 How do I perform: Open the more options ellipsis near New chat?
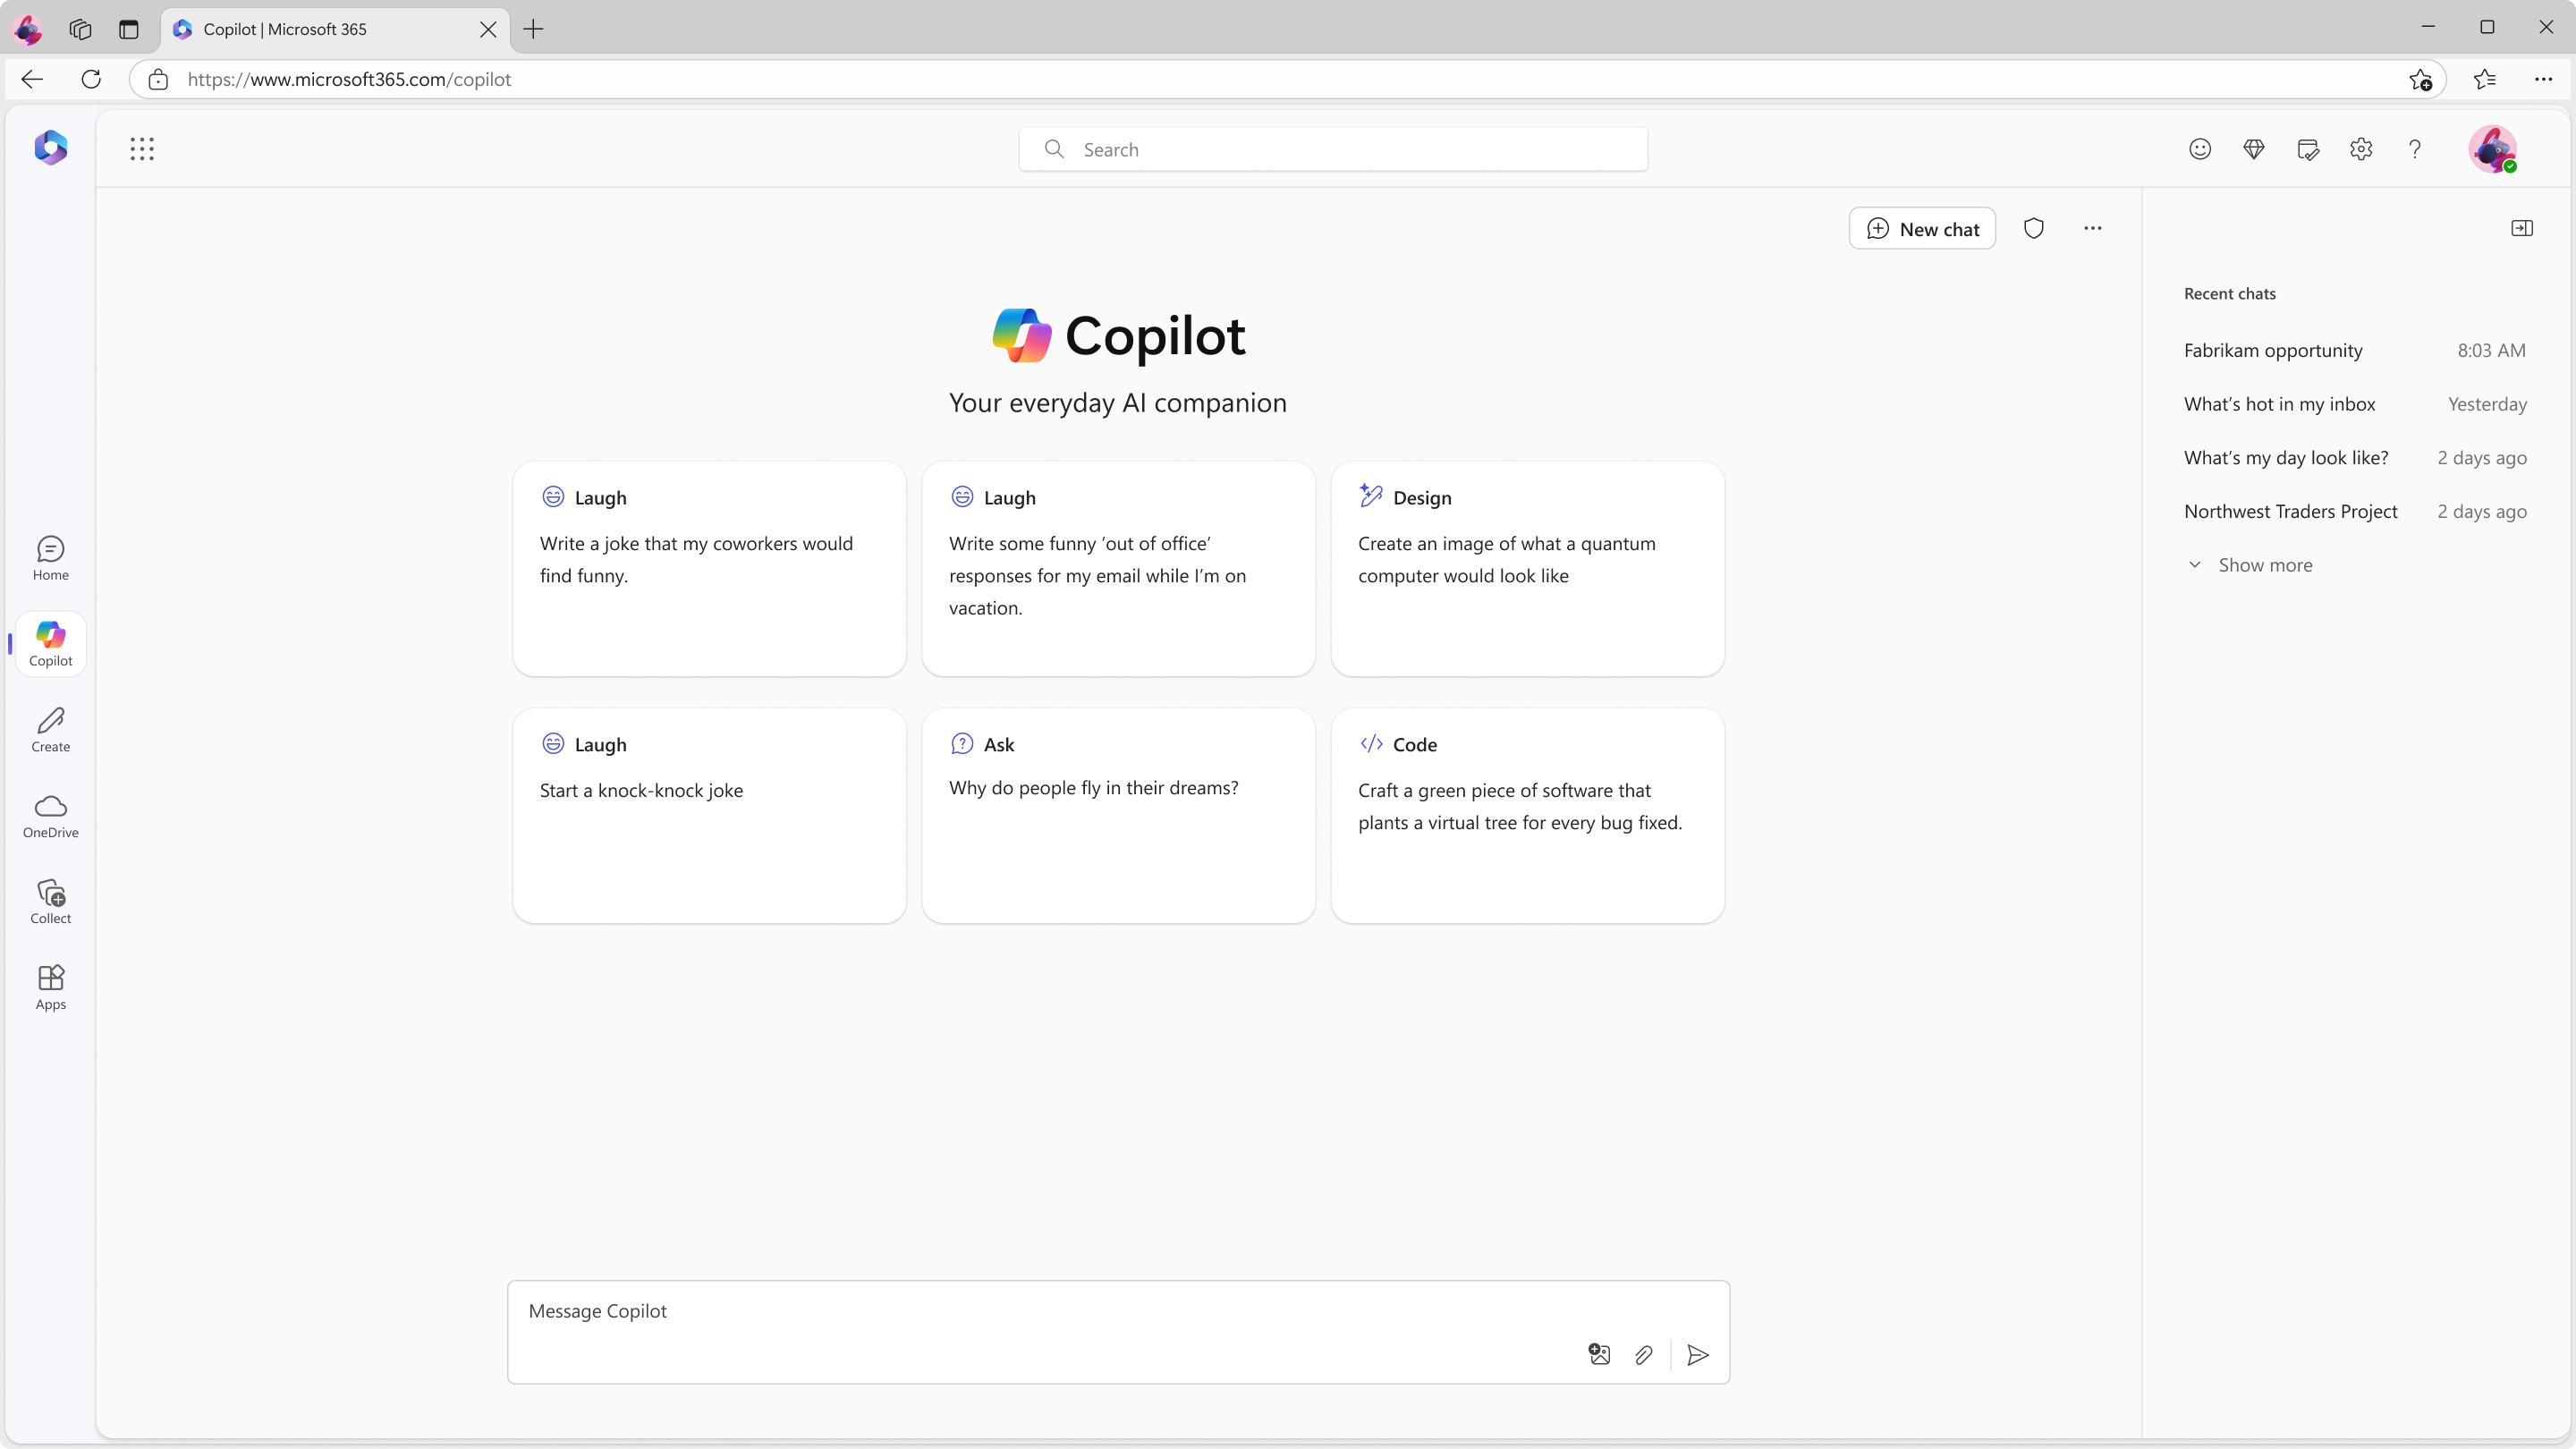pos(2093,229)
